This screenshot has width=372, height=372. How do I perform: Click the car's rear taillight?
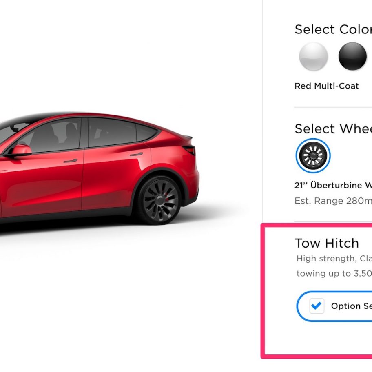pyautogui.click(x=189, y=150)
